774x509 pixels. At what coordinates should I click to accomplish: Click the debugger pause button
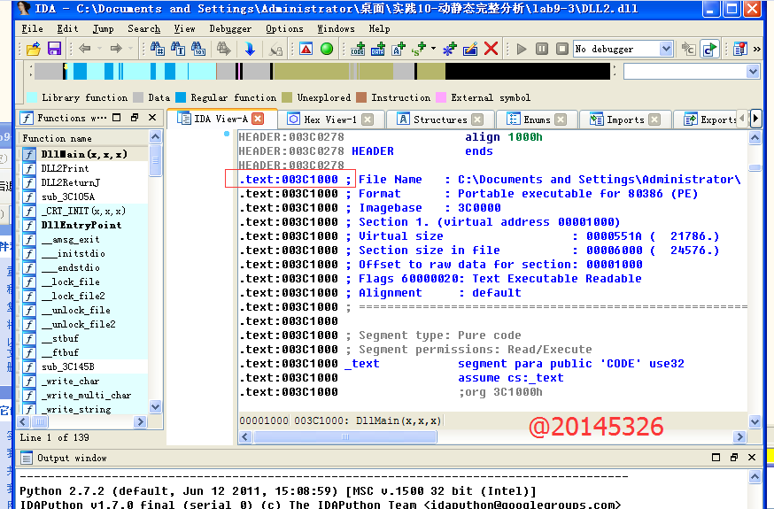pyautogui.click(x=541, y=49)
